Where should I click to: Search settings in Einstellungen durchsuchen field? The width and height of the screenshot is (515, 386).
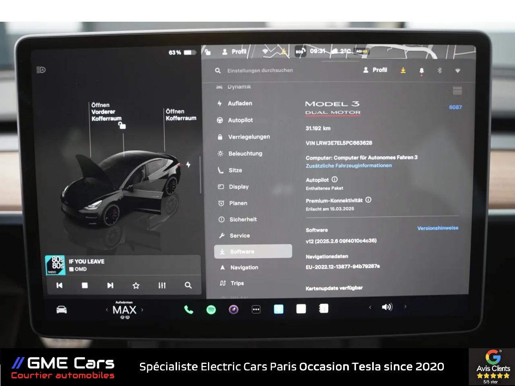[x=260, y=70]
